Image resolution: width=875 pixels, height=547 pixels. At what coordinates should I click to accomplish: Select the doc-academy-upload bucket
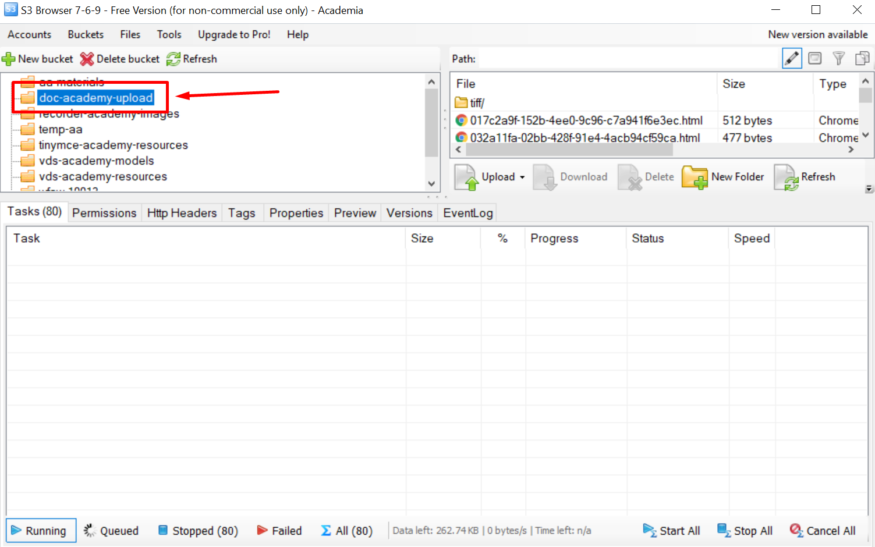96,98
